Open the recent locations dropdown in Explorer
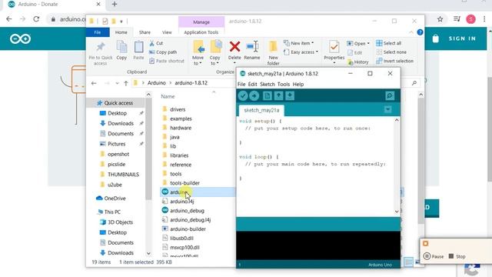Screen dimensions: 492x277 [117, 83]
